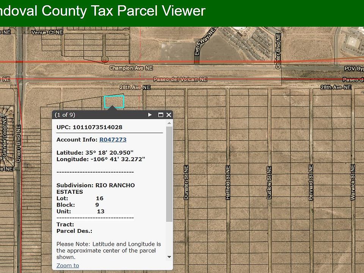
Task: Click the (1 of 9) result counter
Action: point(65,115)
